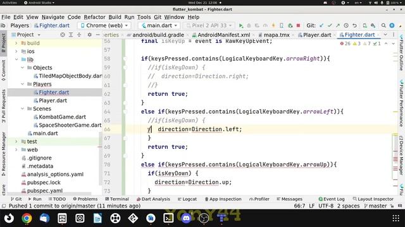Open Chrome (web) device selector dropdown
405x227 pixels.
pyautogui.click(x=104, y=25)
